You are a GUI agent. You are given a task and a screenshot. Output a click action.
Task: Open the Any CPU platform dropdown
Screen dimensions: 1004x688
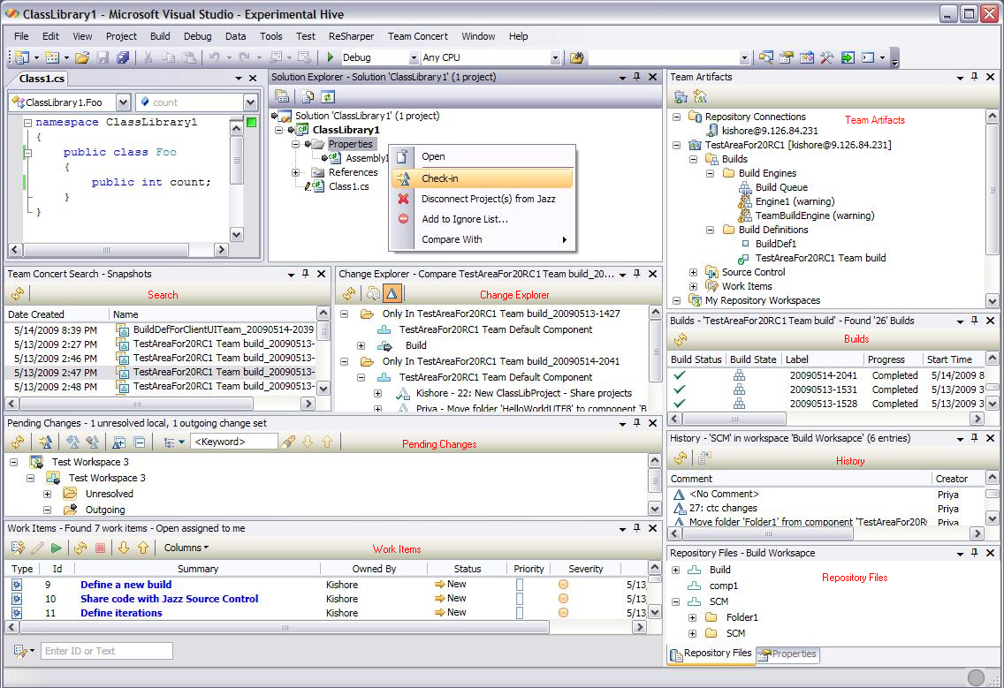coord(554,57)
